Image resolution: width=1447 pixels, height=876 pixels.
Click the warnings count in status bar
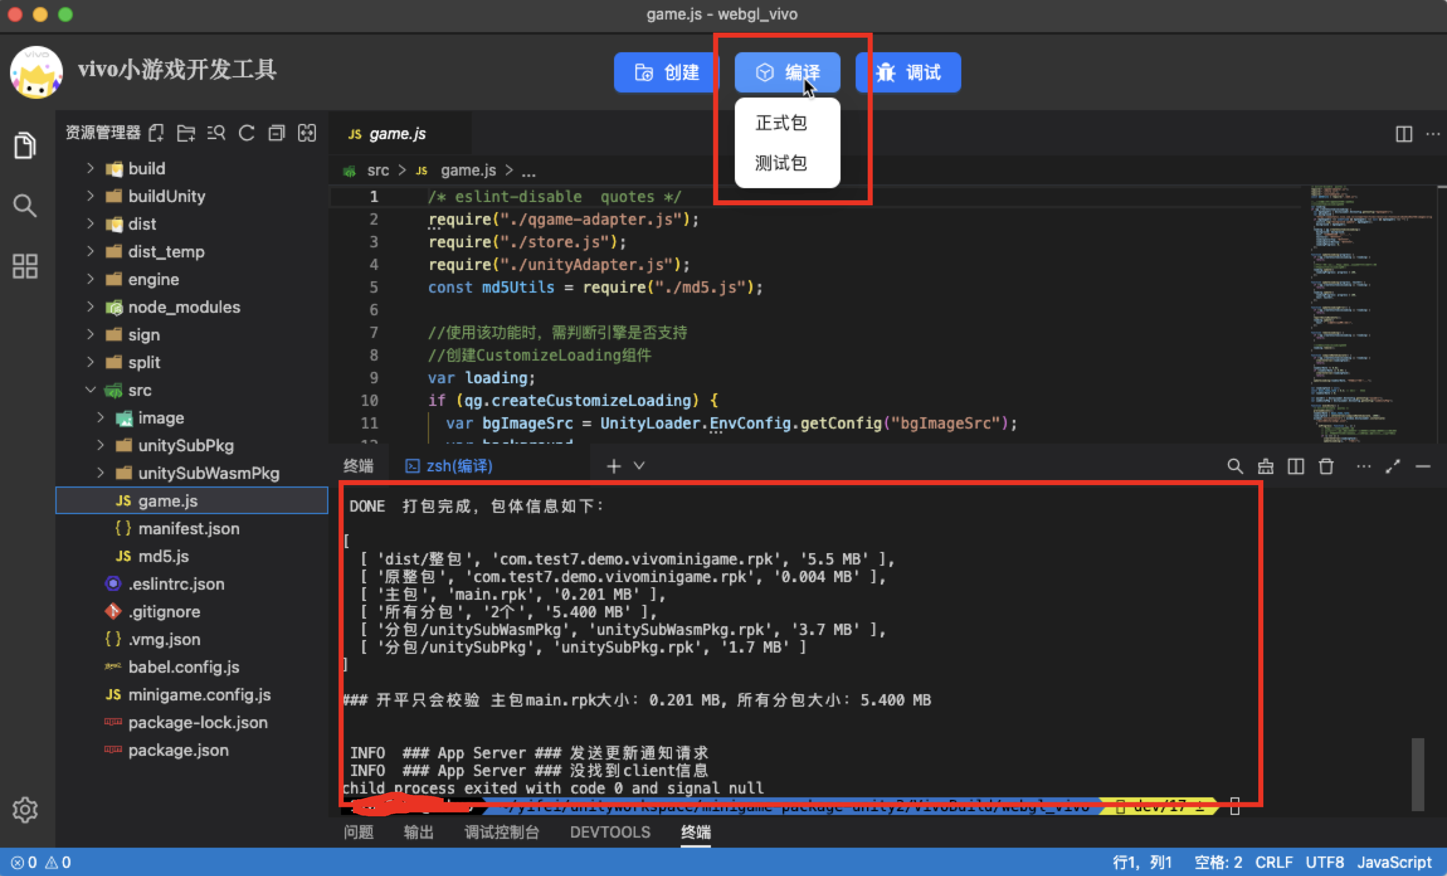tap(58, 862)
